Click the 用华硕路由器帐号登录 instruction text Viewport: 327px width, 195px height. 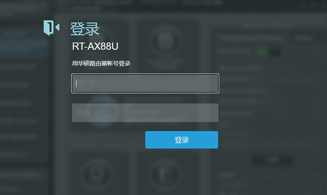pos(101,64)
